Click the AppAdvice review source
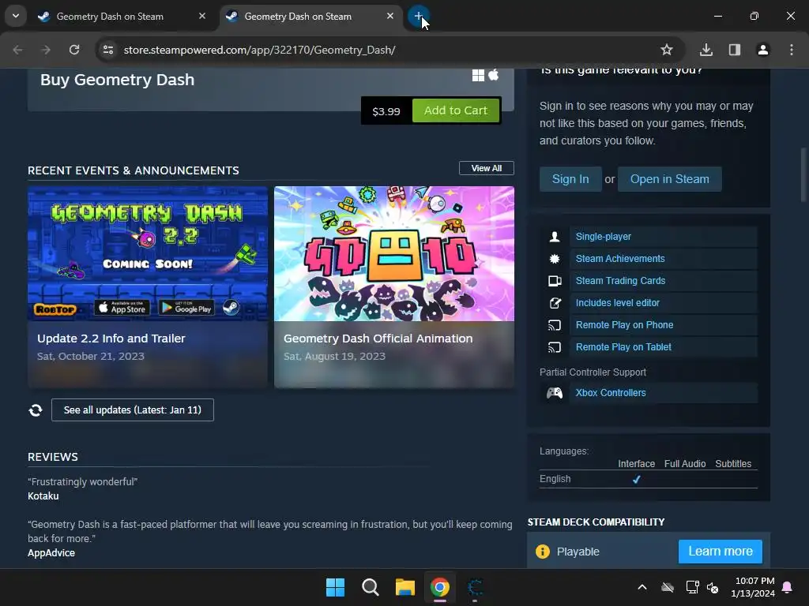 (51, 553)
